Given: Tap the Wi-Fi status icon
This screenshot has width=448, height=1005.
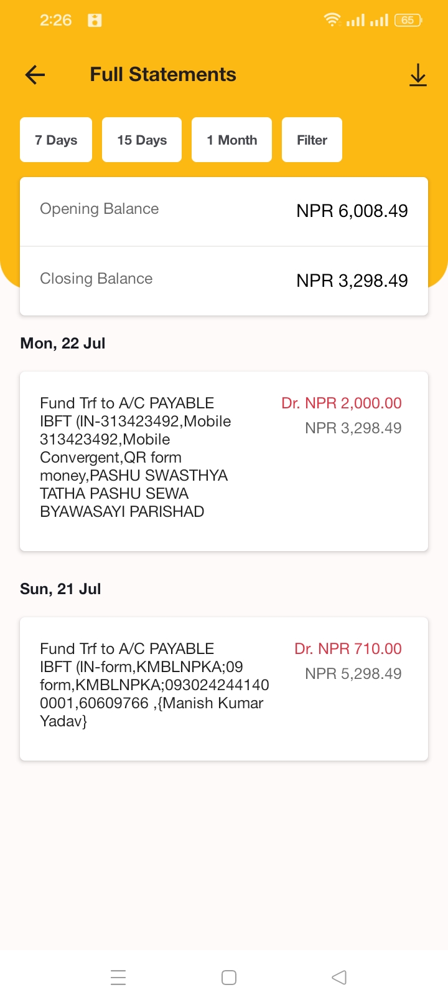Looking at the screenshot, I should (x=332, y=20).
